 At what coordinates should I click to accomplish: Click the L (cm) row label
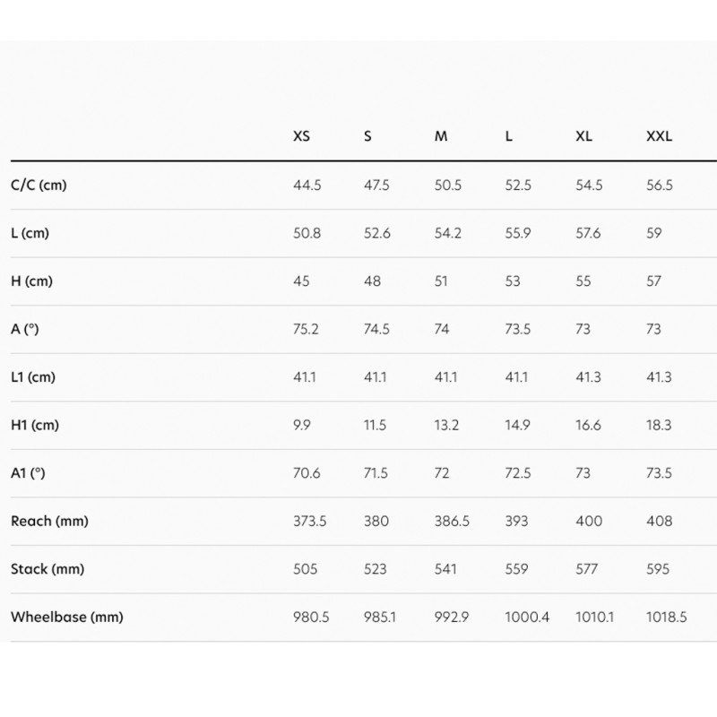[x=30, y=233]
